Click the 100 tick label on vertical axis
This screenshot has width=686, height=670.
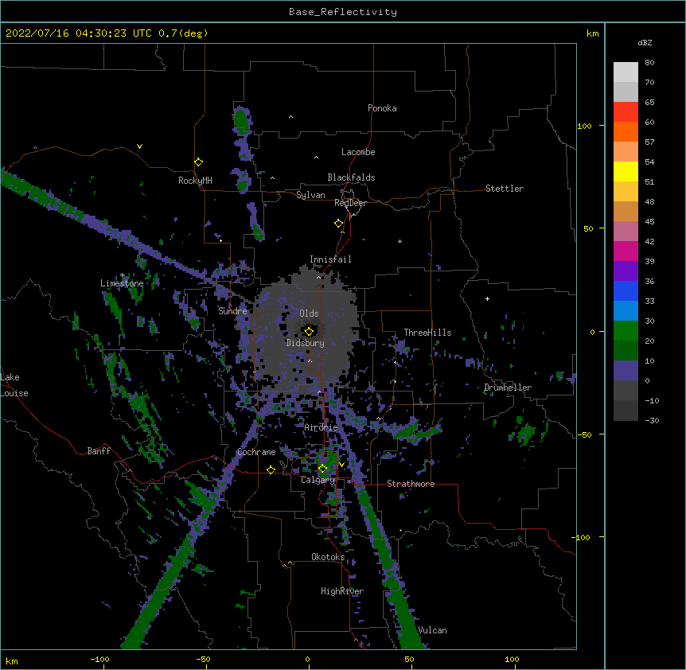[584, 126]
